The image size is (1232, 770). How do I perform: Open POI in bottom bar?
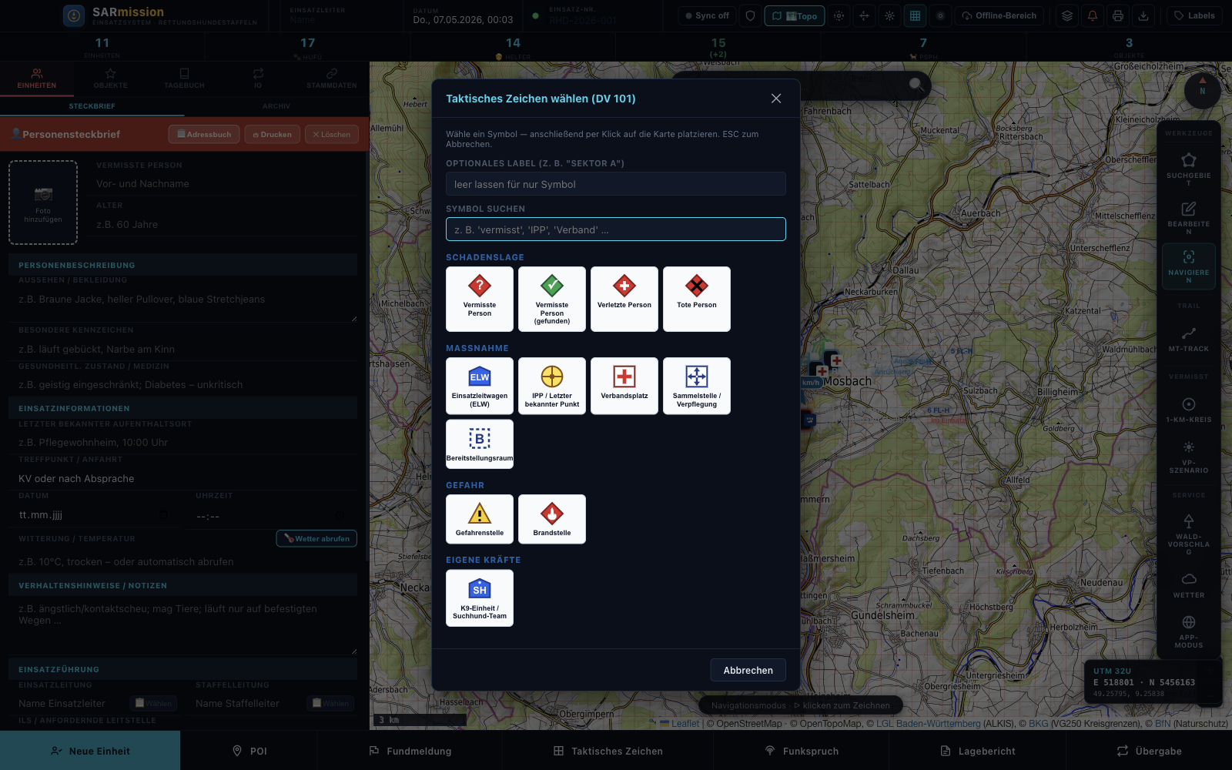click(249, 751)
